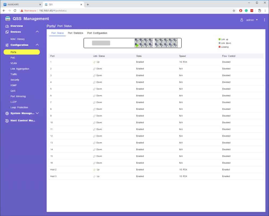Image resolution: width=269 pixels, height=216 pixels.
Task: Go to Link Aggregation in sidebar
Action: pyautogui.click(x=20, y=69)
